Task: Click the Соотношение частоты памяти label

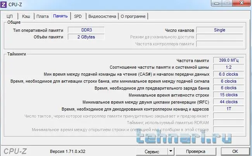Action: [159, 68]
